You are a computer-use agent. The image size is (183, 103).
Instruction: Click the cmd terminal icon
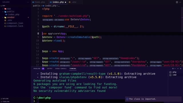[170, 75]
